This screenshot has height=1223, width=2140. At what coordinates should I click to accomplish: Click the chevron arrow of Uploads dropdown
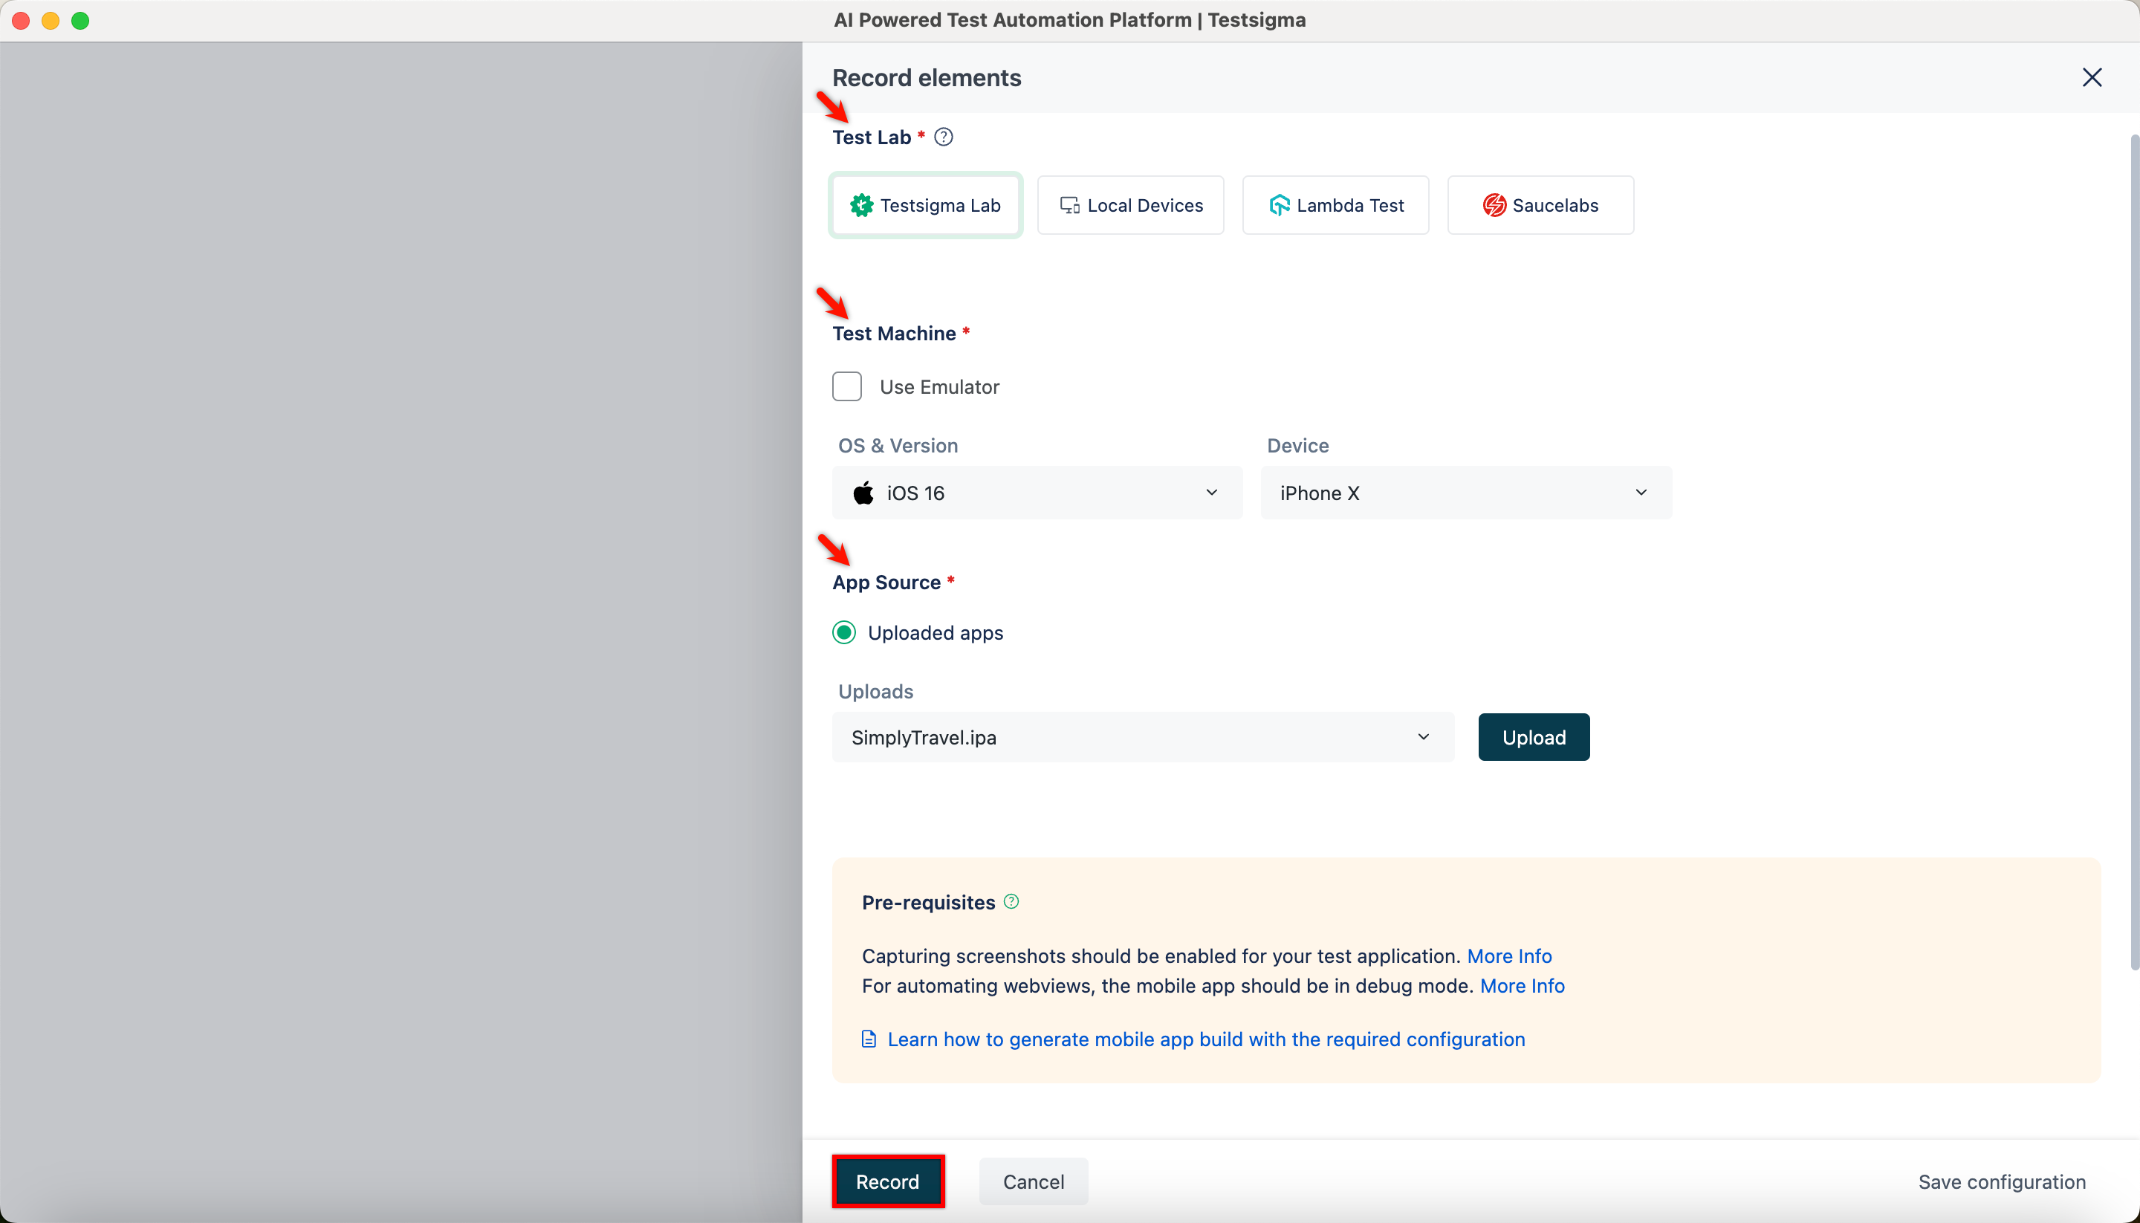click(1424, 736)
